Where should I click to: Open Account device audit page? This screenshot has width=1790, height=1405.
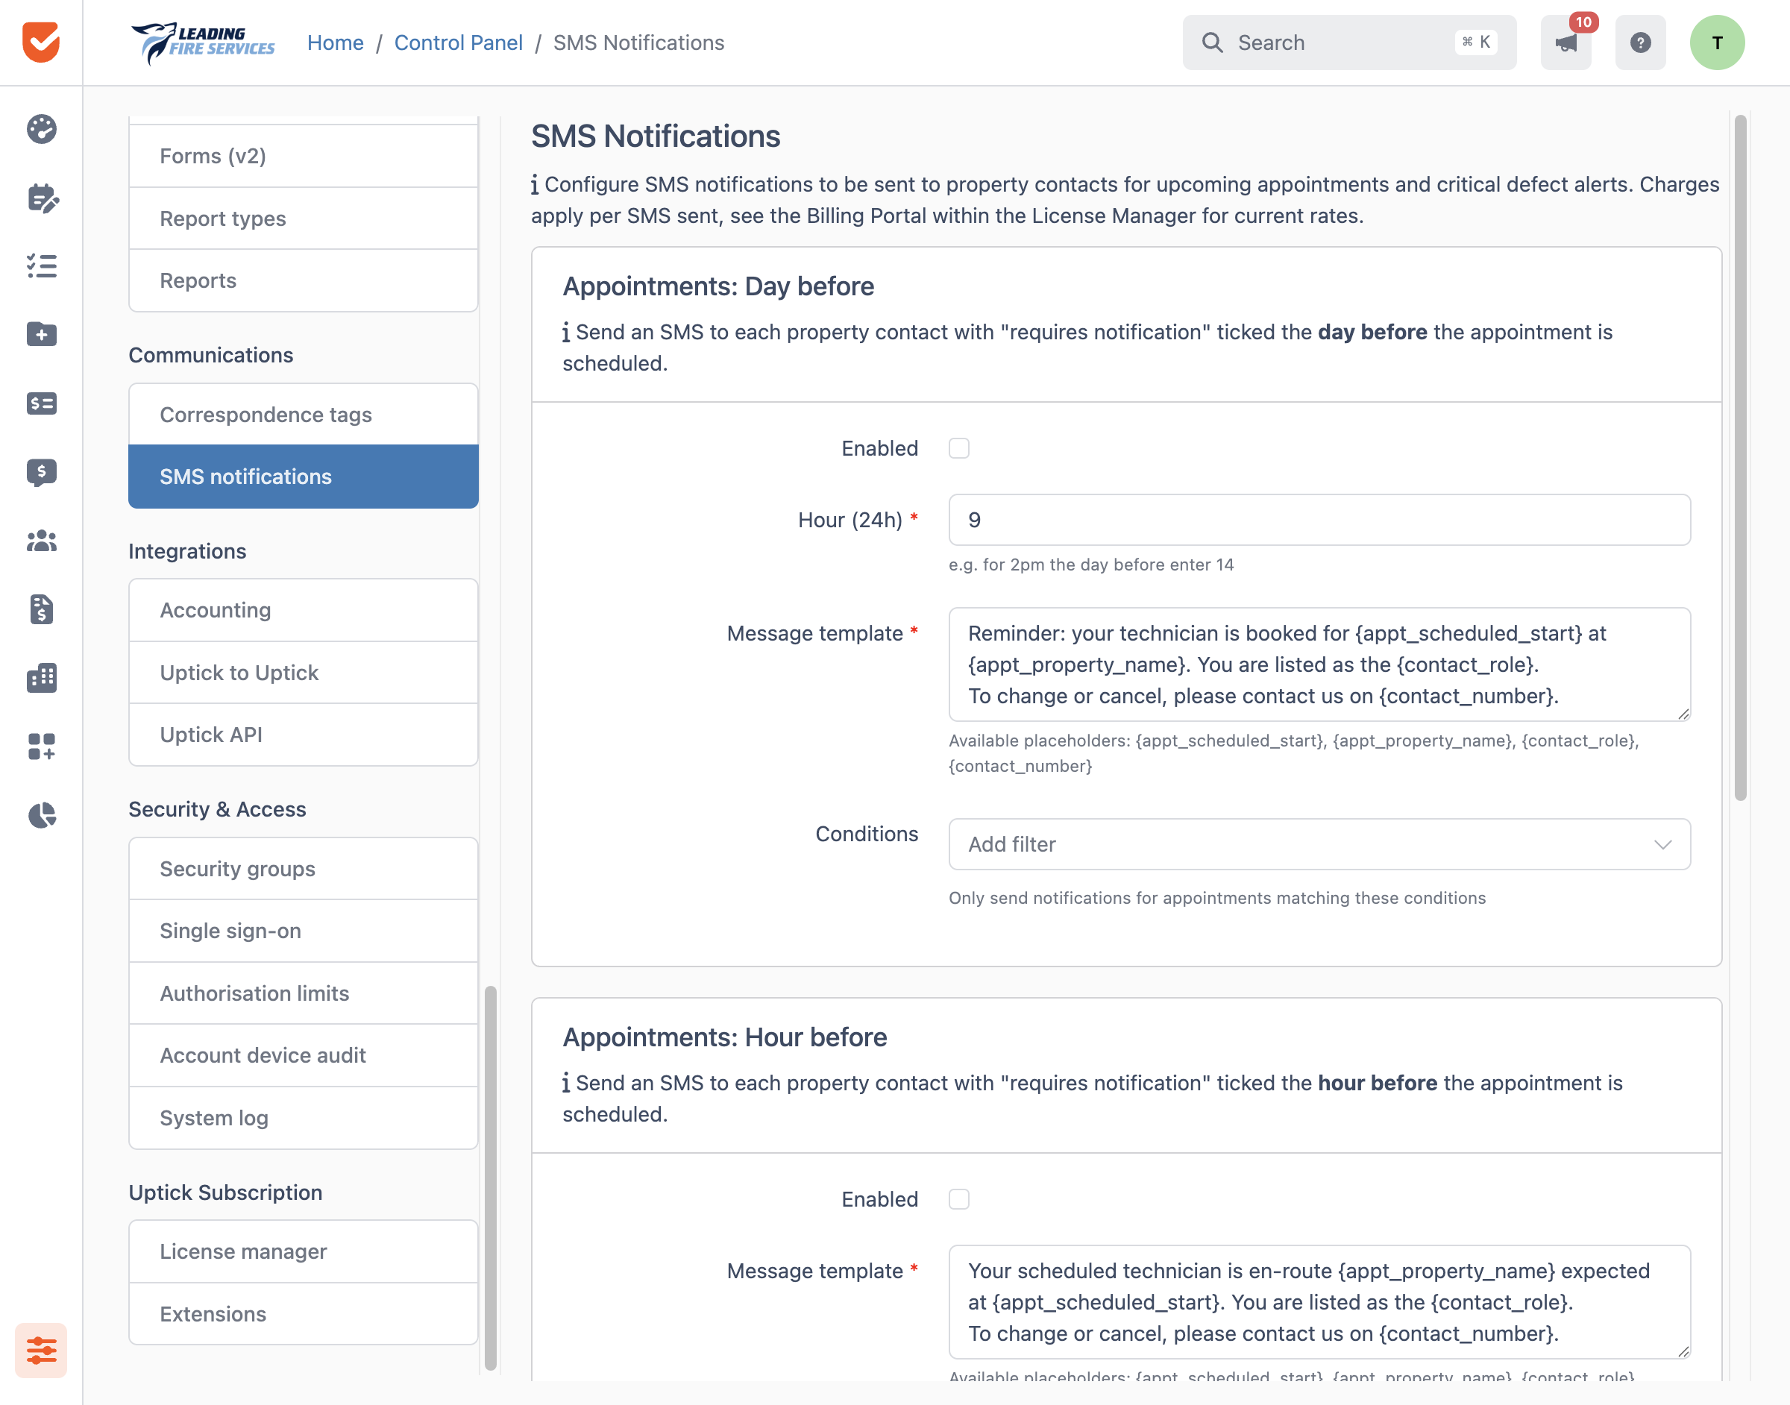click(x=304, y=1055)
